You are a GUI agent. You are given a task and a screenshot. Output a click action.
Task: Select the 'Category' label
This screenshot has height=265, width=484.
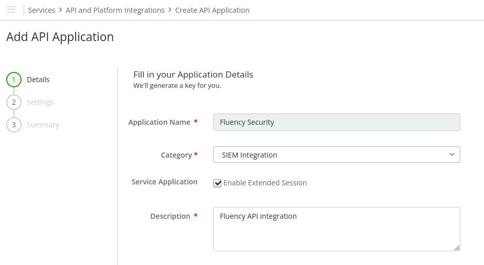(x=176, y=155)
